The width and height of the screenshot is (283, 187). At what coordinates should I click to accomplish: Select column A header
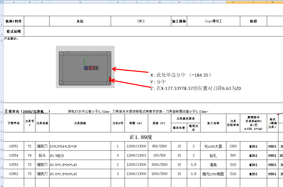point(14,2)
